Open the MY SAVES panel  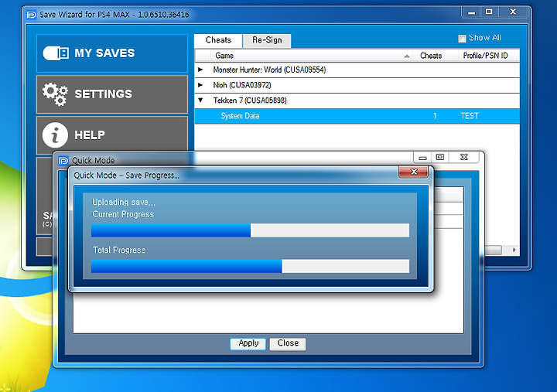pos(112,53)
